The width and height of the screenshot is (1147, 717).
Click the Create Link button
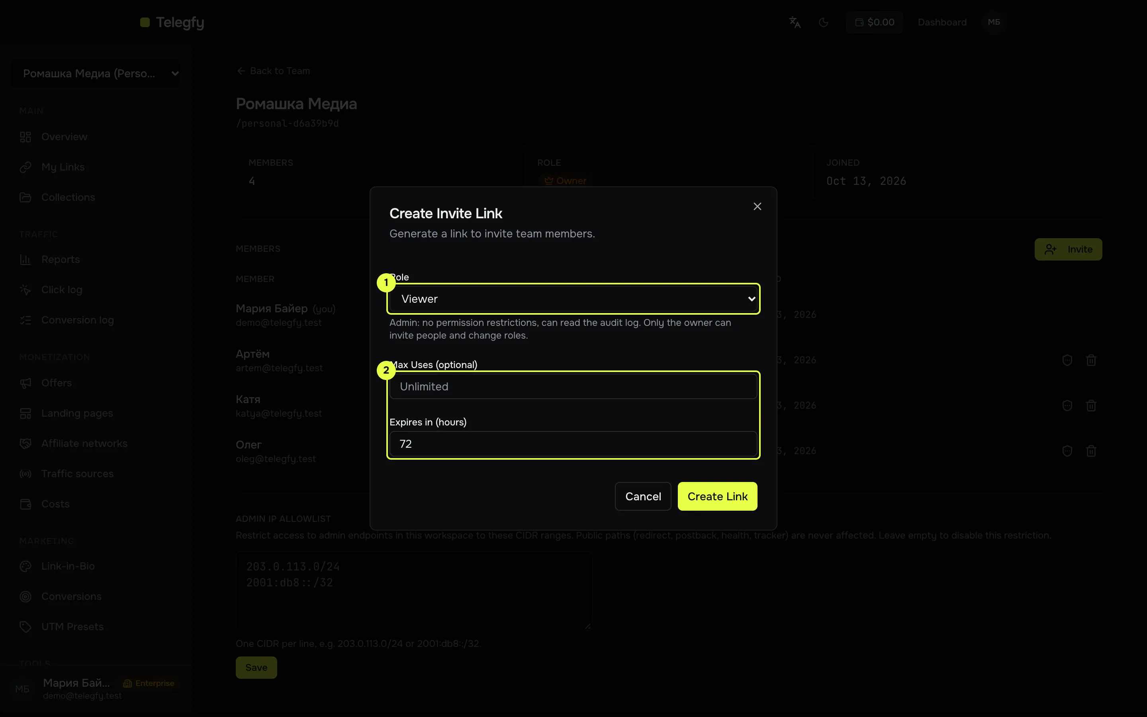[x=717, y=496]
